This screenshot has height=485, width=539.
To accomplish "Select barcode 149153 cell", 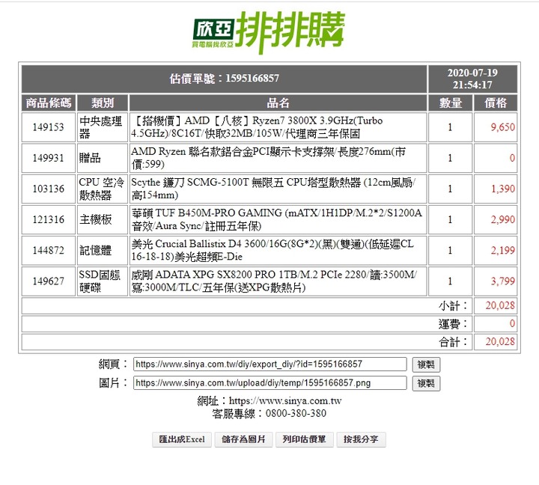I will click(x=49, y=127).
